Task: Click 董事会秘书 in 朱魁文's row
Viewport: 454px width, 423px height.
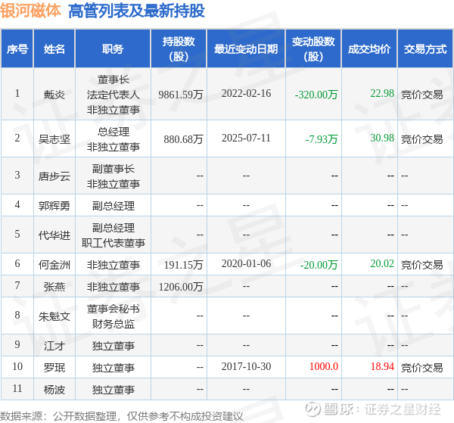Action: click(113, 309)
